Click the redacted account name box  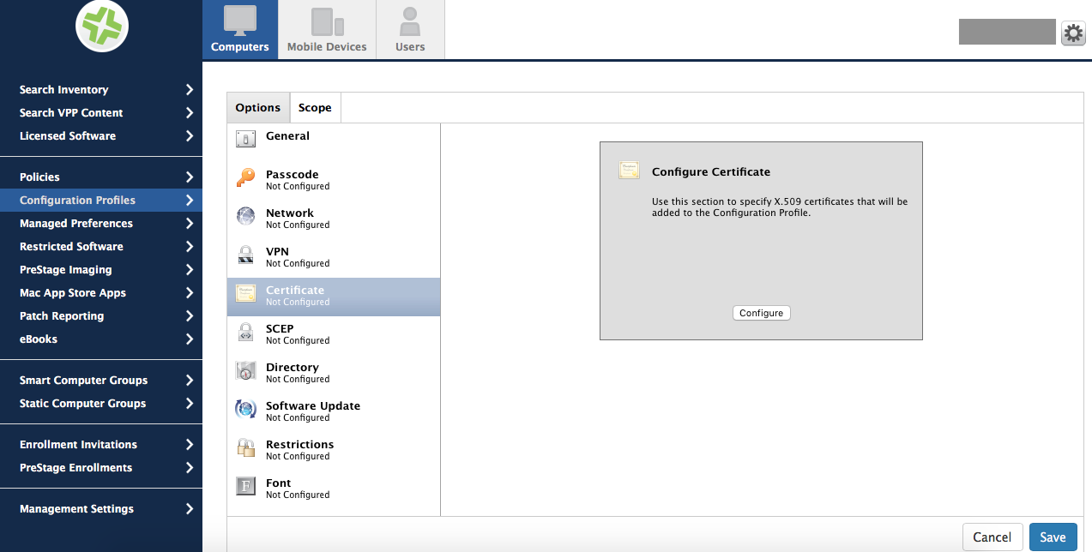(1007, 32)
